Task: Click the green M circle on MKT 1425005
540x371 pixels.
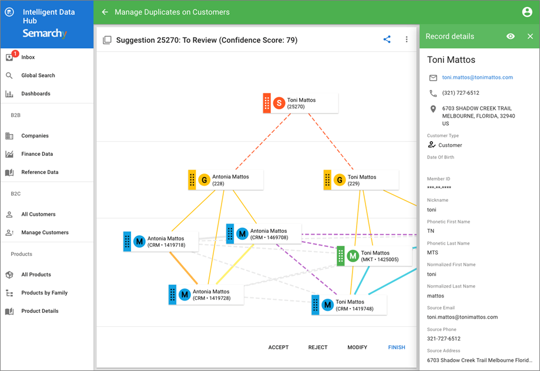Action: coord(353,256)
